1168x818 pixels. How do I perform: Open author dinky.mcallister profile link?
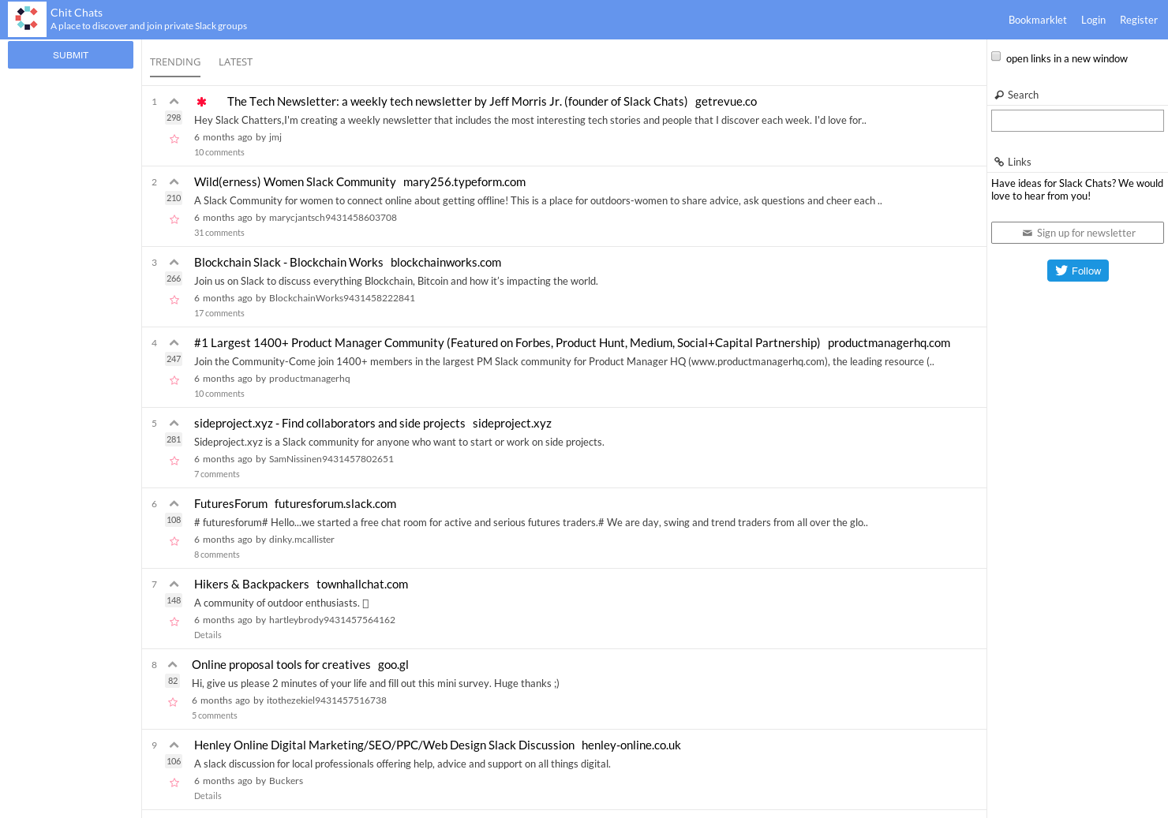point(301,540)
